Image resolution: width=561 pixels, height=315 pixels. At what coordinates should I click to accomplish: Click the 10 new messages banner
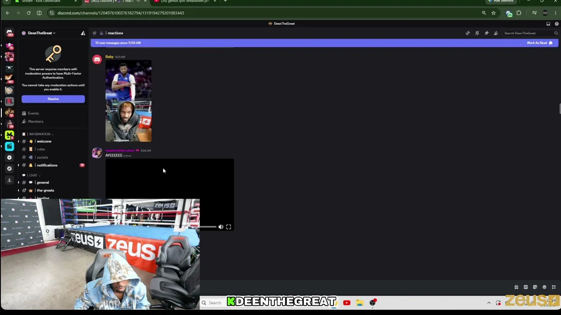(324, 43)
